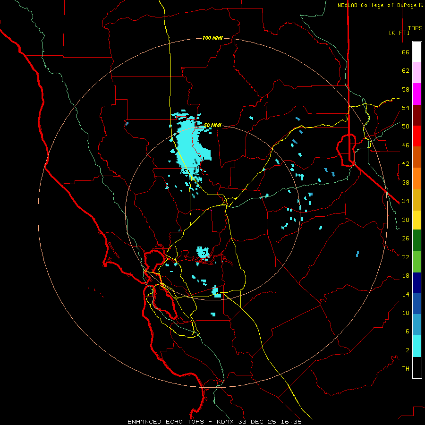This screenshot has width=425, height=425.
Task: Click the "50 NMI" range ring label
Action: coord(212,125)
